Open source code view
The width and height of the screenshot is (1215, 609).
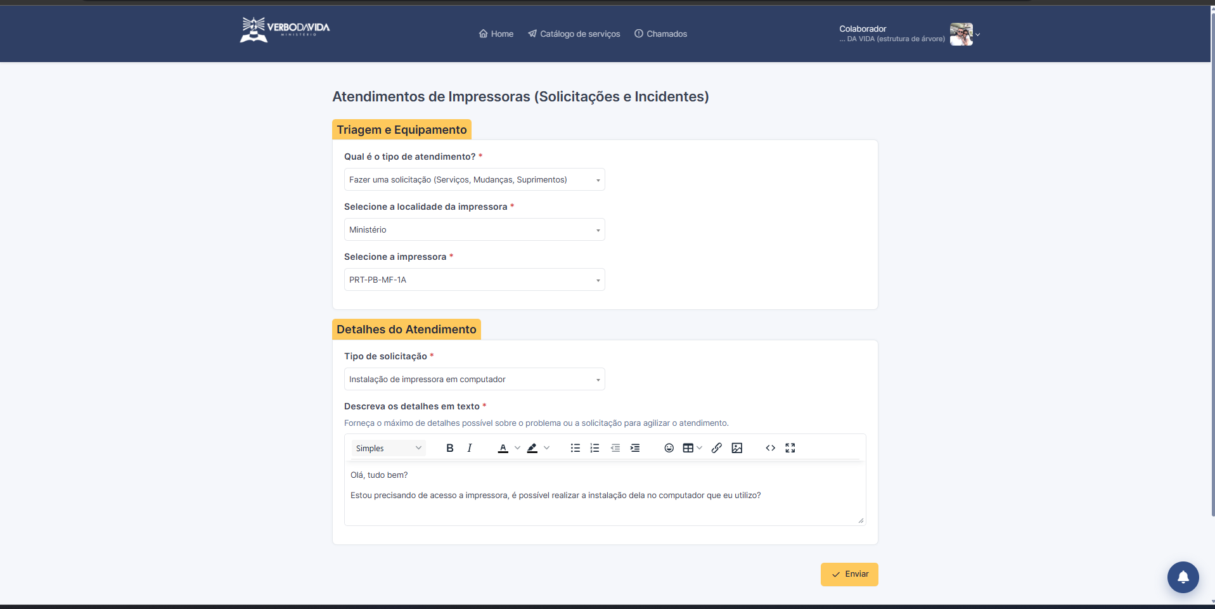[x=771, y=448]
